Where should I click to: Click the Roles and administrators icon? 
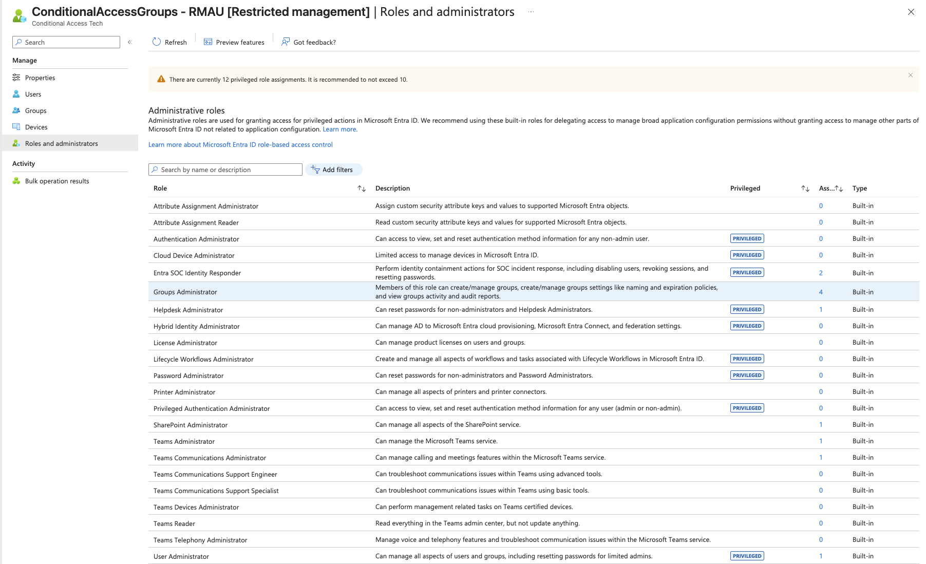click(x=16, y=143)
